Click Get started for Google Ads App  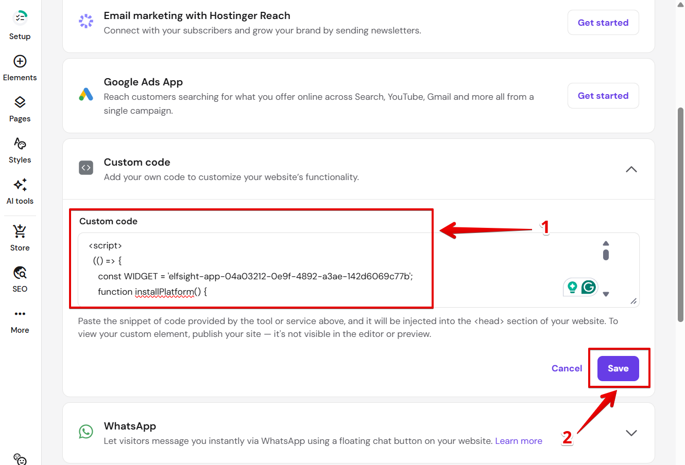pyautogui.click(x=603, y=96)
